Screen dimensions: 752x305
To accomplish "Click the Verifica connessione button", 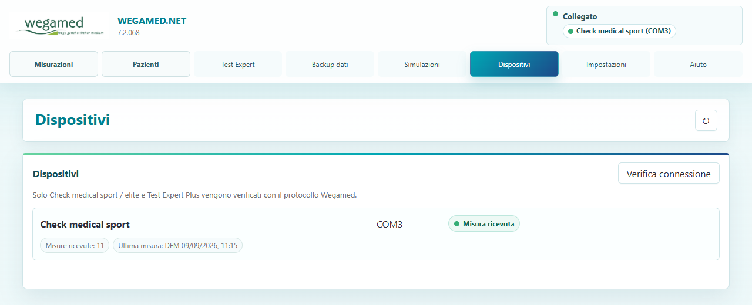I will [669, 173].
